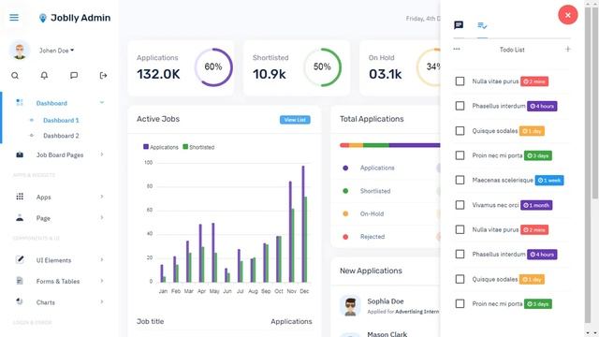599x337 pixels.
Task: Switch to the todo list tab
Action: [482, 25]
